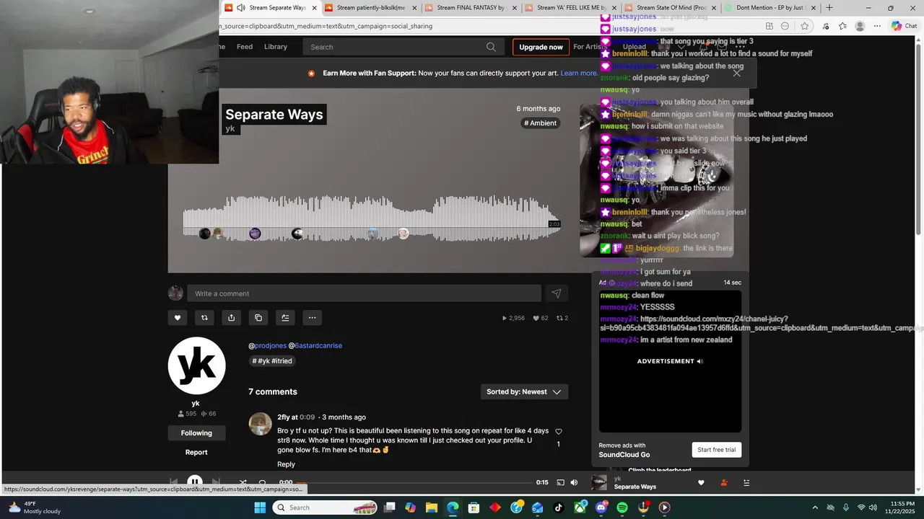Click the Write a comment field
The width and height of the screenshot is (924, 519).
click(364, 293)
